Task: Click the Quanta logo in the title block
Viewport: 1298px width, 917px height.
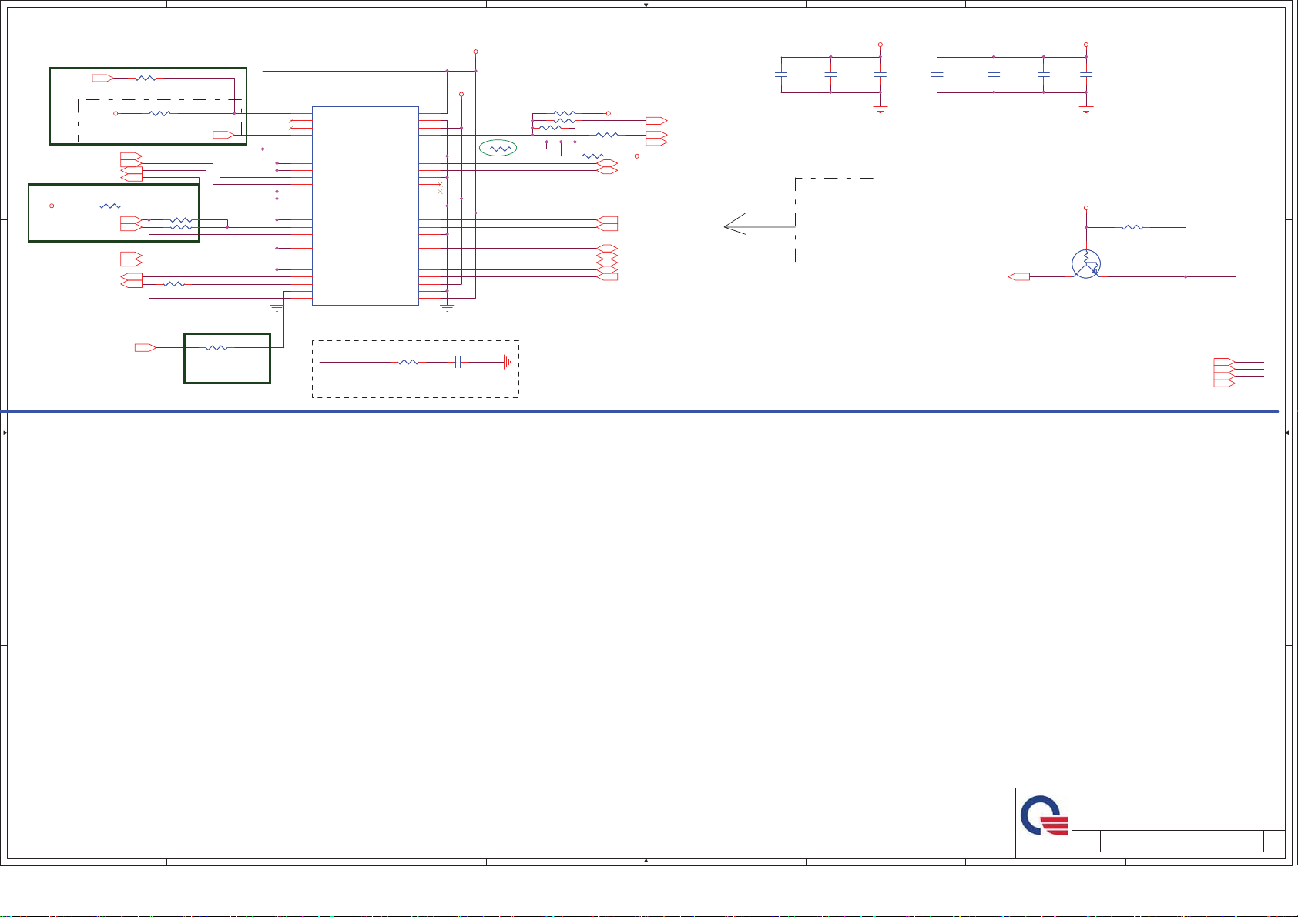Action: coord(1044,816)
